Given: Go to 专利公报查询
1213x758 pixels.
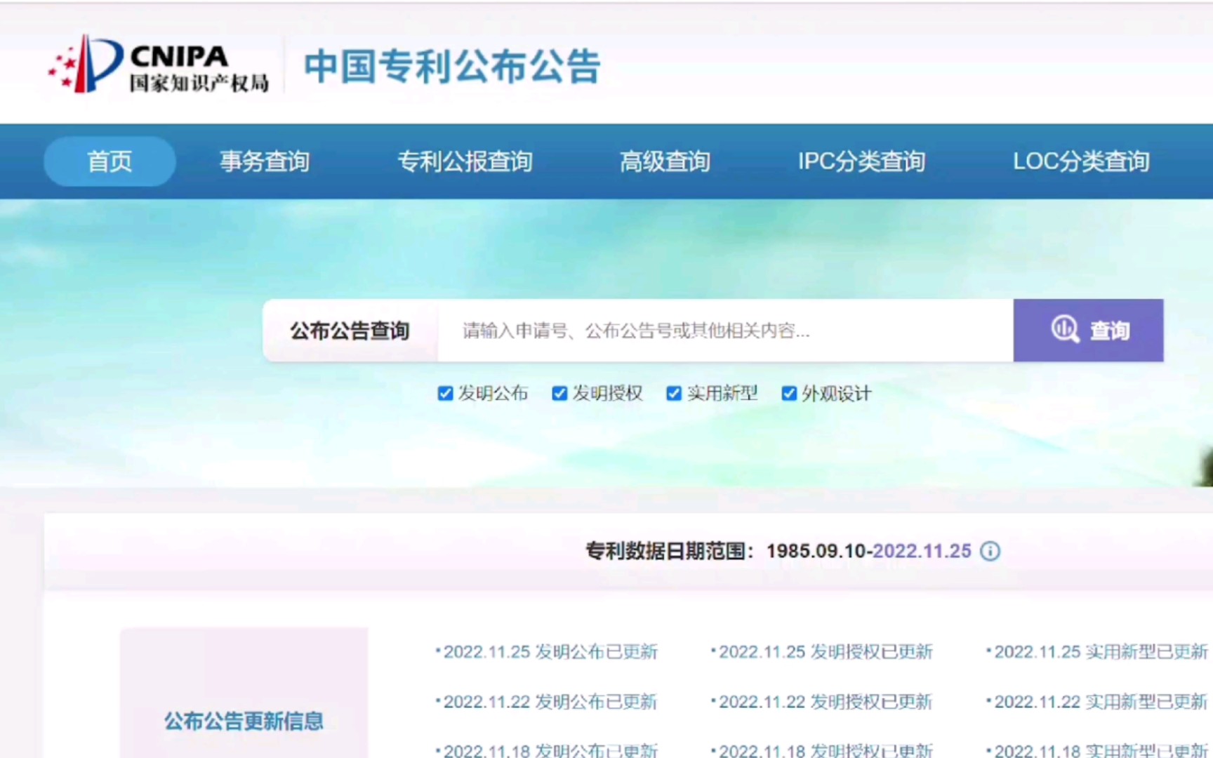Looking at the screenshot, I should [465, 161].
